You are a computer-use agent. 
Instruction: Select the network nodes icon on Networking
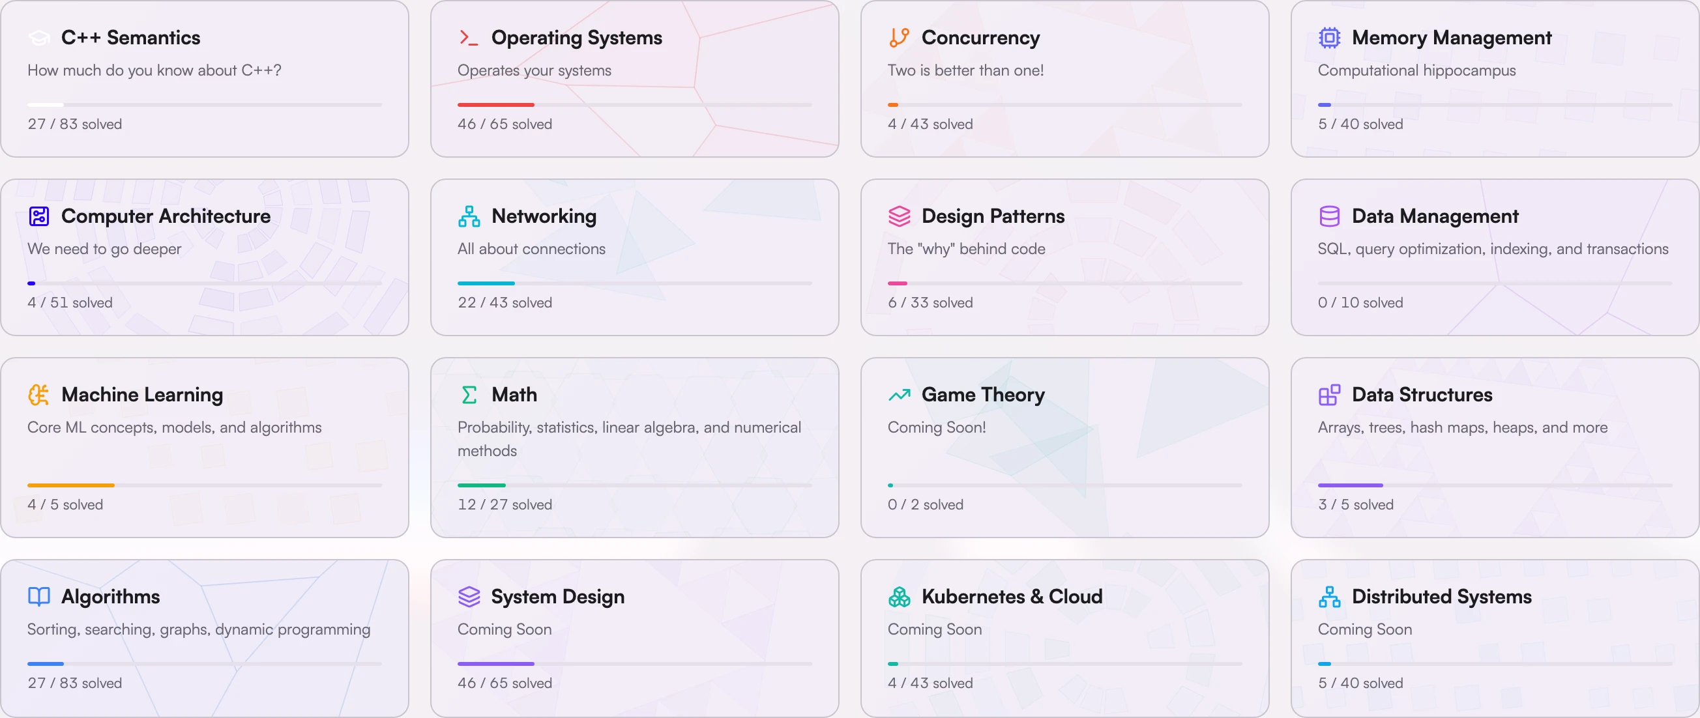[x=469, y=216]
